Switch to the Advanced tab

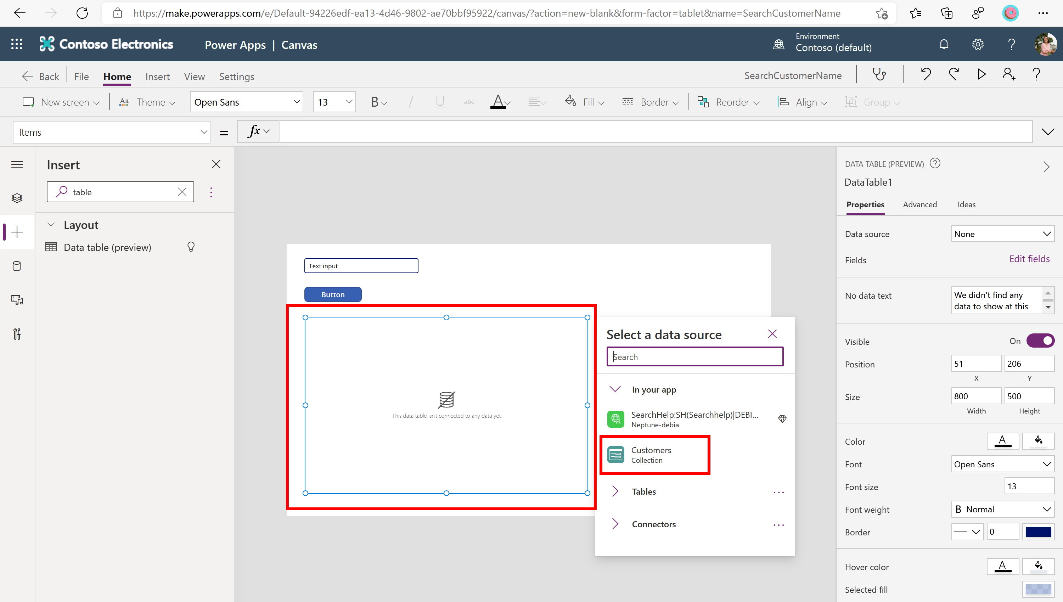[x=919, y=205]
